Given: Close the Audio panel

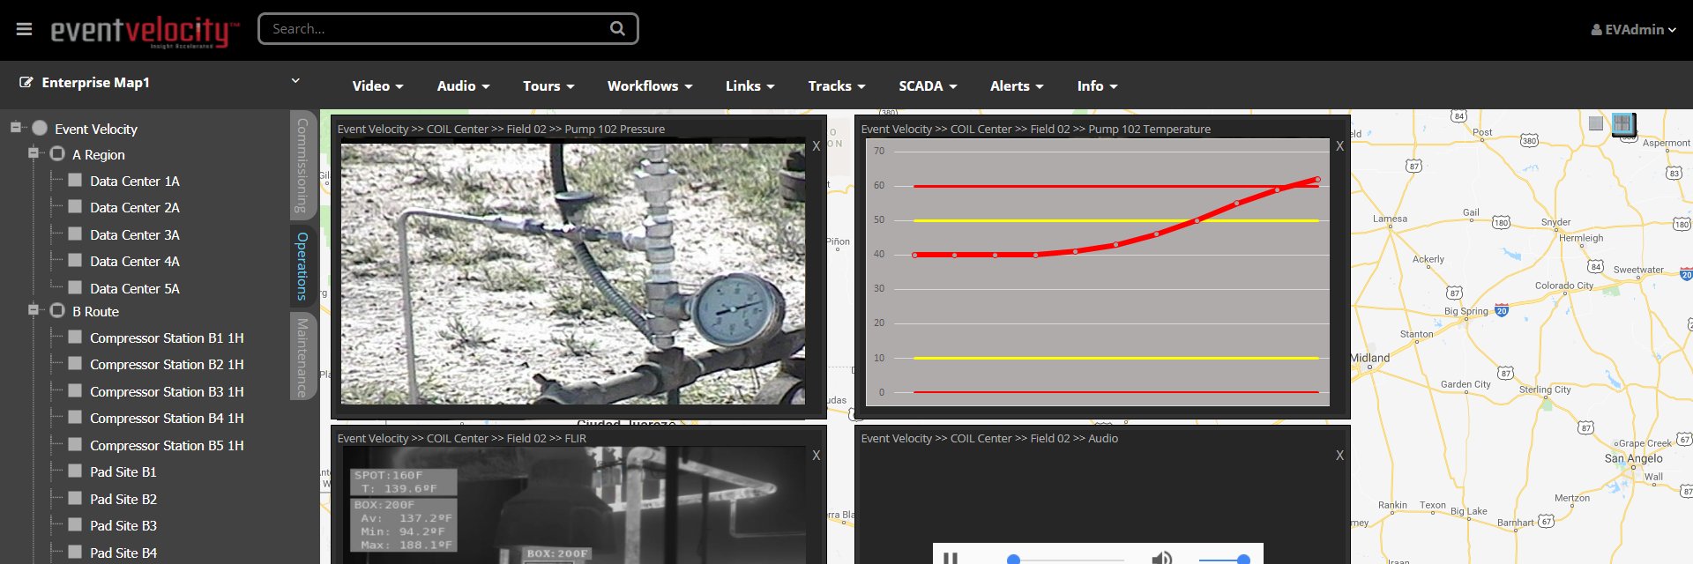Looking at the screenshot, I should pos(1339,456).
